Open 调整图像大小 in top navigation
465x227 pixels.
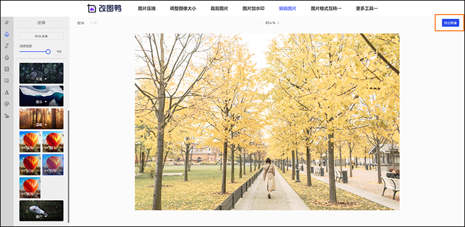pos(183,9)
